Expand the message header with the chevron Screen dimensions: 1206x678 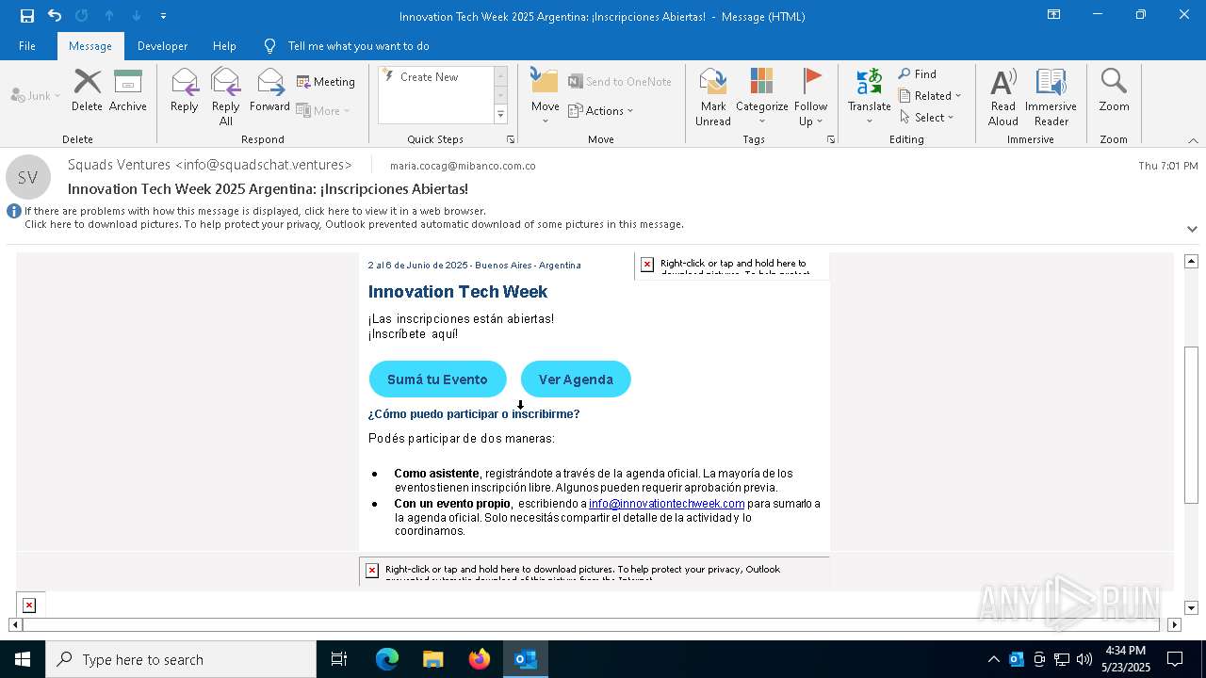click(x=1192, y=229)
